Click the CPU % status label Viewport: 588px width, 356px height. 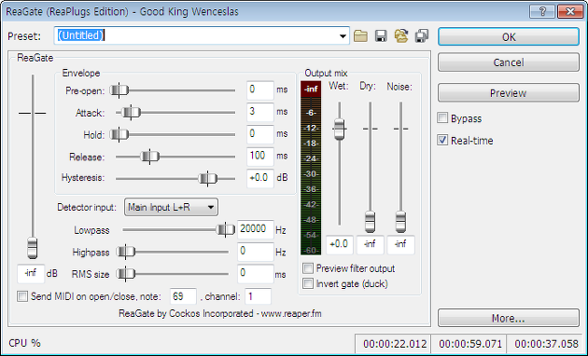[24, 343]
